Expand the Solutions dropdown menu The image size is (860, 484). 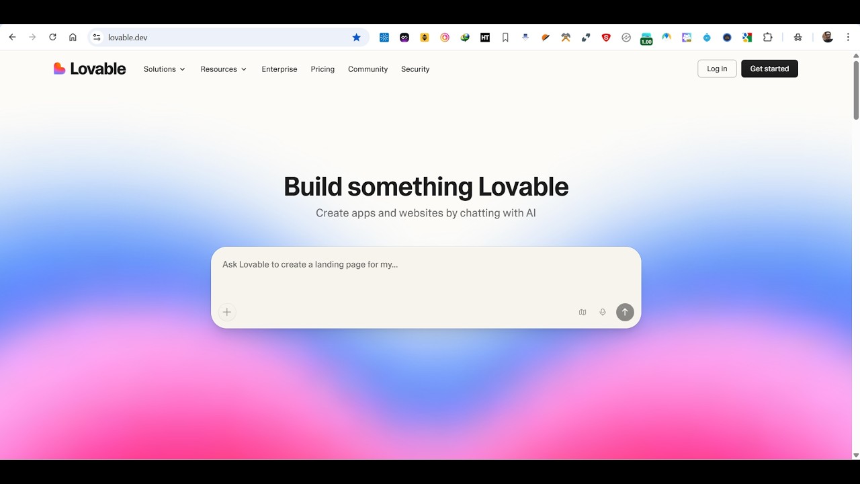click(164, 69)
